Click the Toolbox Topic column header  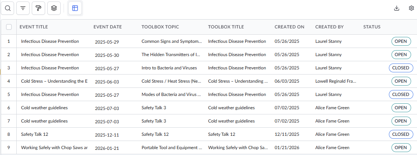(160, 27)
